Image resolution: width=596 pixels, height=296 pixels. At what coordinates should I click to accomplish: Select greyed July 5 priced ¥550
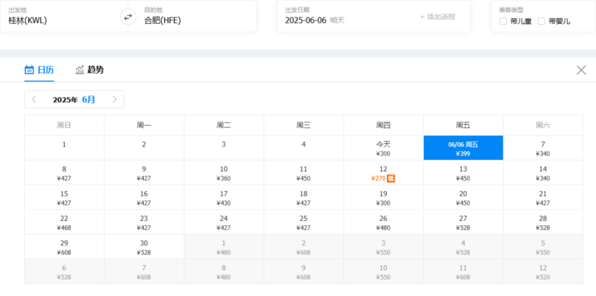[x=543, y=247]
